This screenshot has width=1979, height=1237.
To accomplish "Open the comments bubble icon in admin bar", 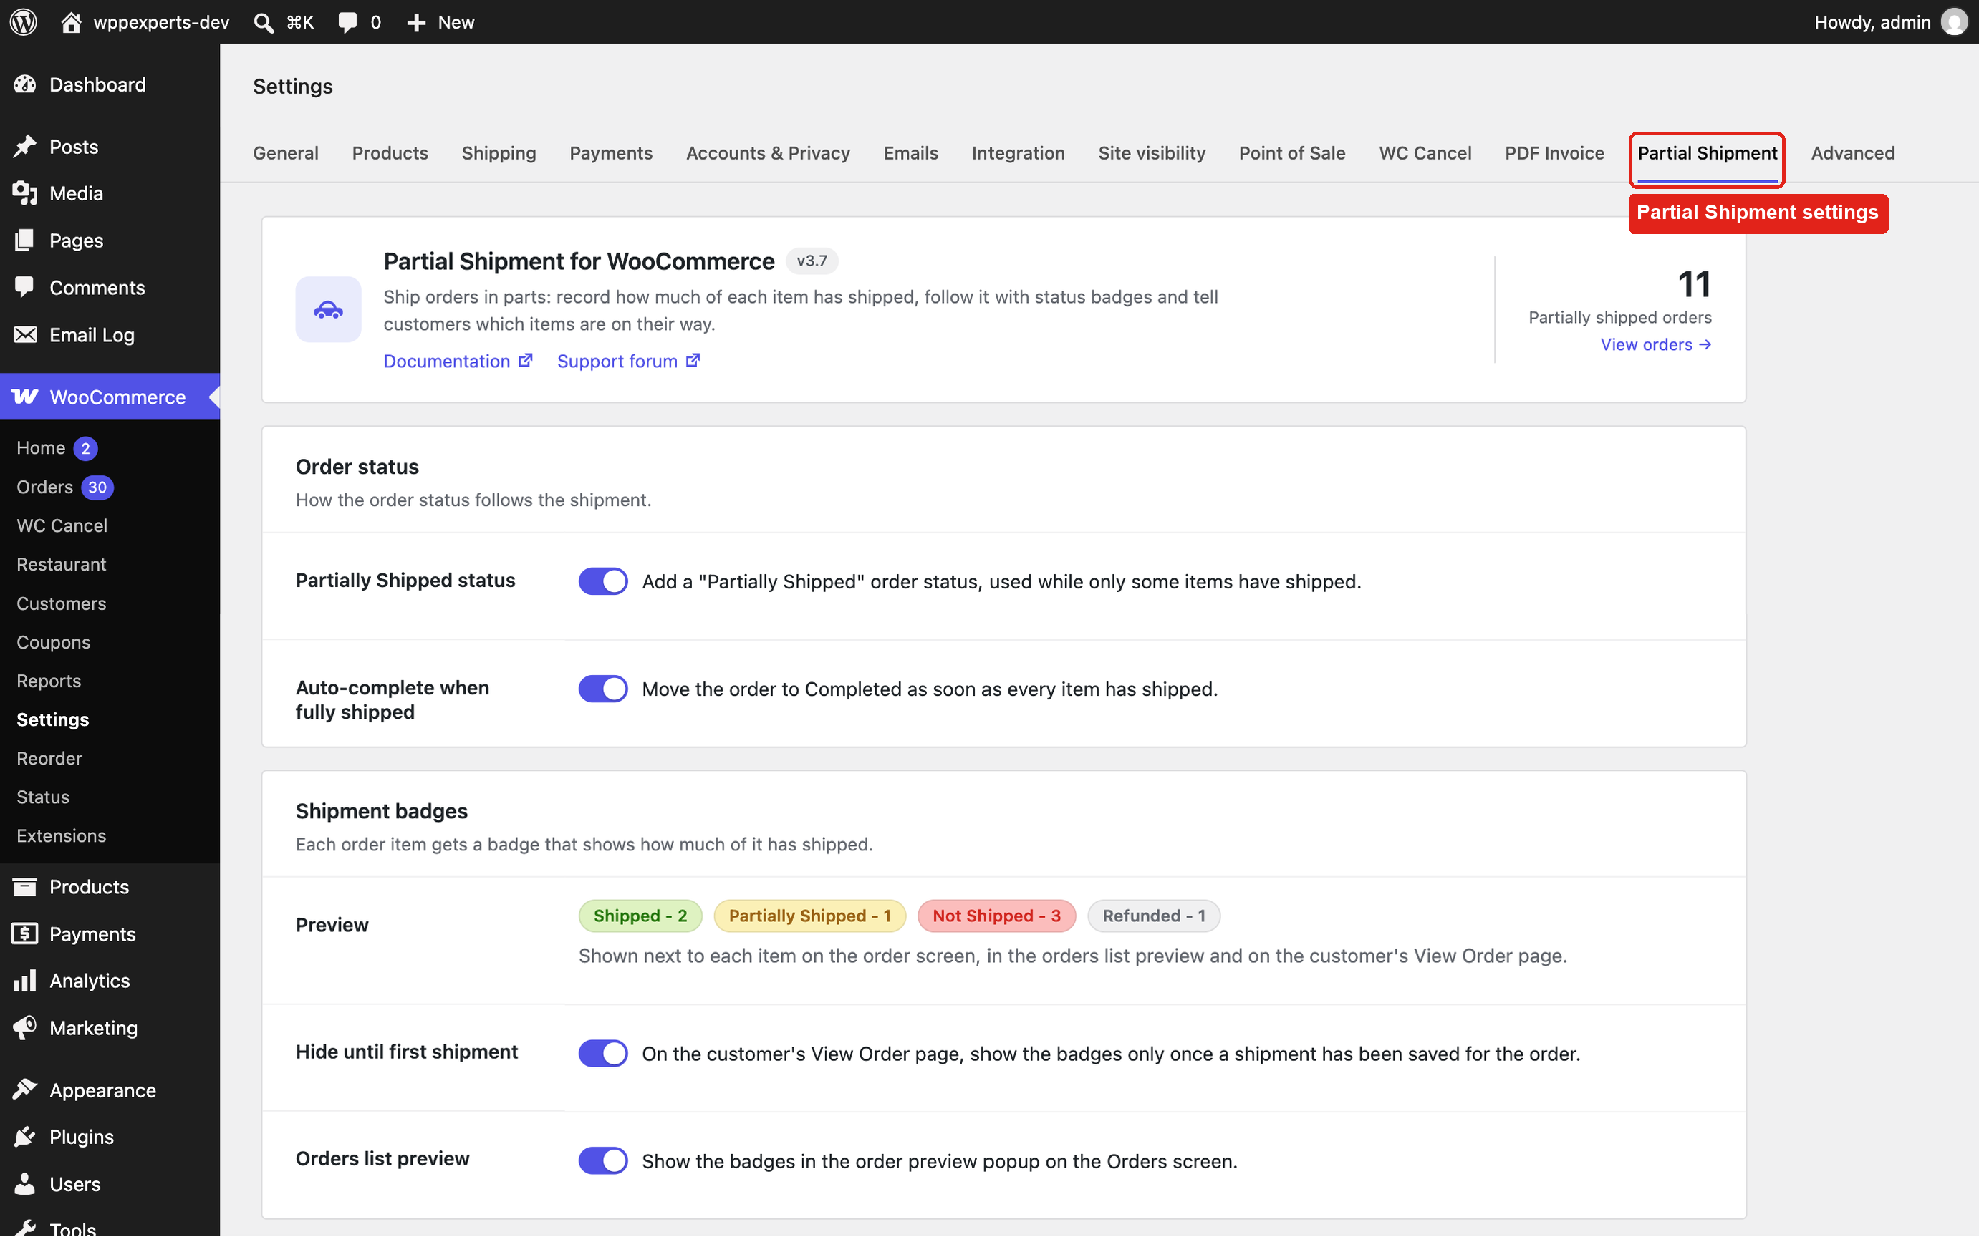I will click(348, 22).
